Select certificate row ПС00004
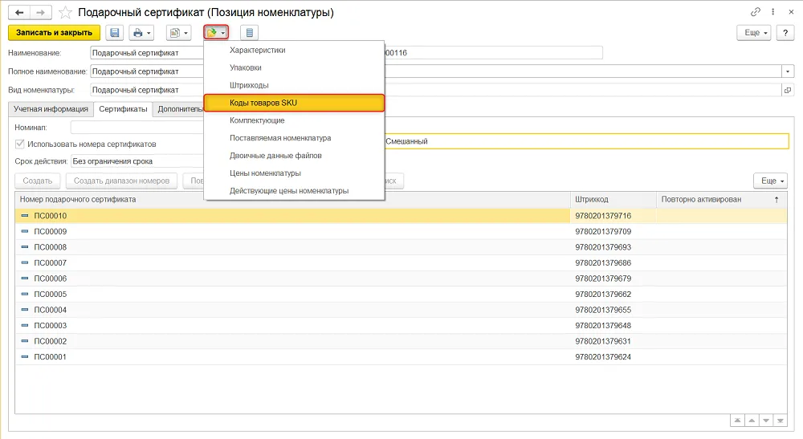The height and width of the screenshot is (439, 803). pos(401,310)
